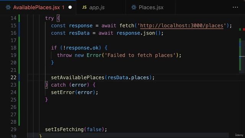The image size is (245, 138).
Task: Click line number 22 in the gutter
Action: pos(13,77)
